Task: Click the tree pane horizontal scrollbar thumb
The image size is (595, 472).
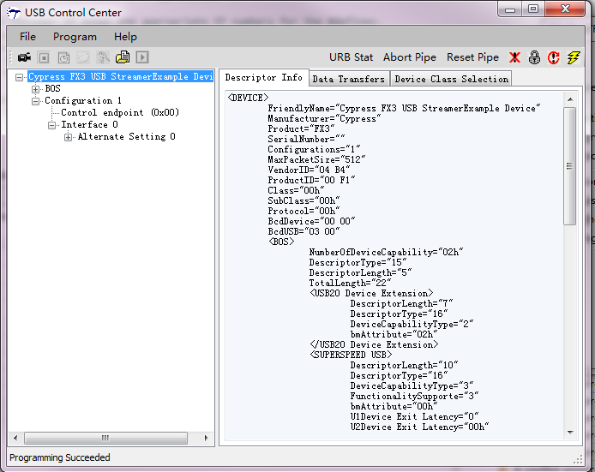Action: point(105,438)
